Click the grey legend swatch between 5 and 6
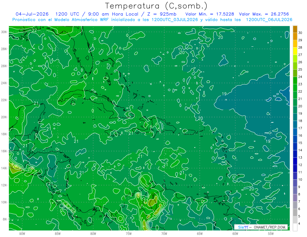 [295, 212]
